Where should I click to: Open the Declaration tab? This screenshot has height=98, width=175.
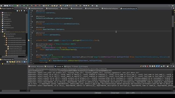click(x=49, y=66)
